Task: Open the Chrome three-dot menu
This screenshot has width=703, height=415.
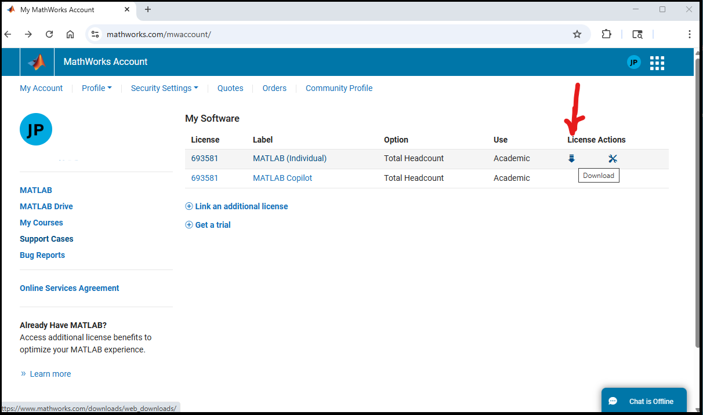Action: [x=690, y=34]
